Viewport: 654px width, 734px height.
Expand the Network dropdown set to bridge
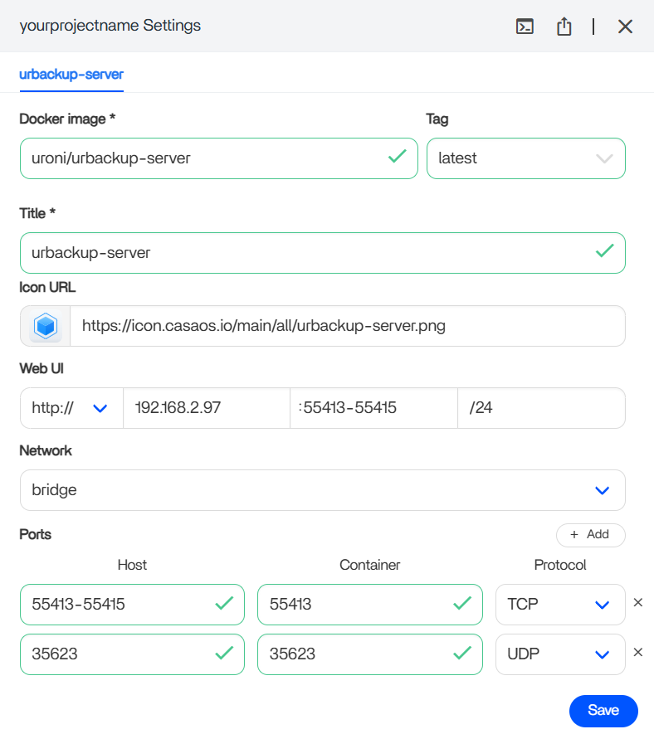click(322, 490)
